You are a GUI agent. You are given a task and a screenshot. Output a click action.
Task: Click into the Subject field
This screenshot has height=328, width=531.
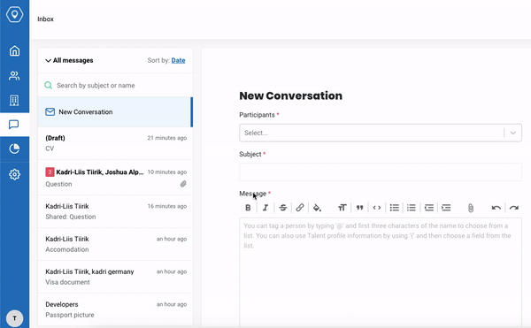tap(381, 172)
